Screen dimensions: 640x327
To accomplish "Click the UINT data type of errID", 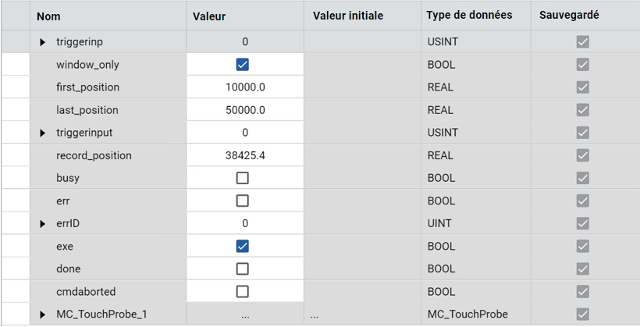I will pos(439,223).
